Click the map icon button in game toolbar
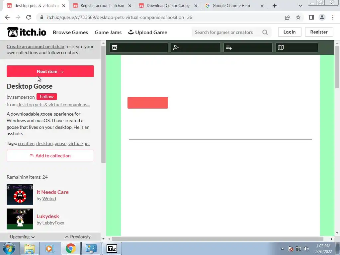 coord(297,47)
